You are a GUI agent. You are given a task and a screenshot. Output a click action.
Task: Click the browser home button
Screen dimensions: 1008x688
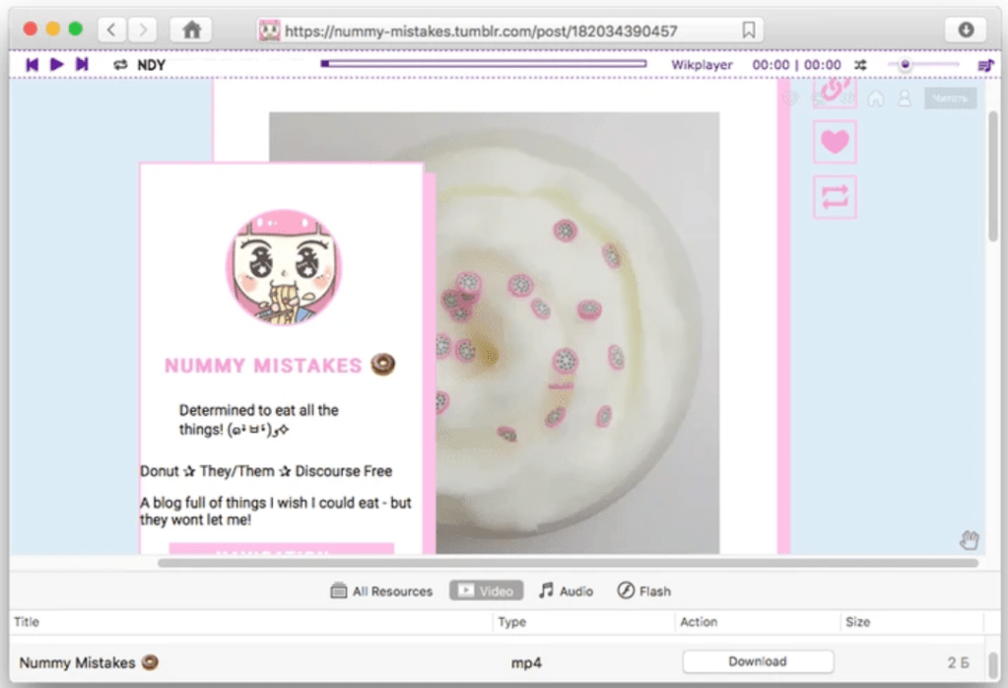[190, 30]
